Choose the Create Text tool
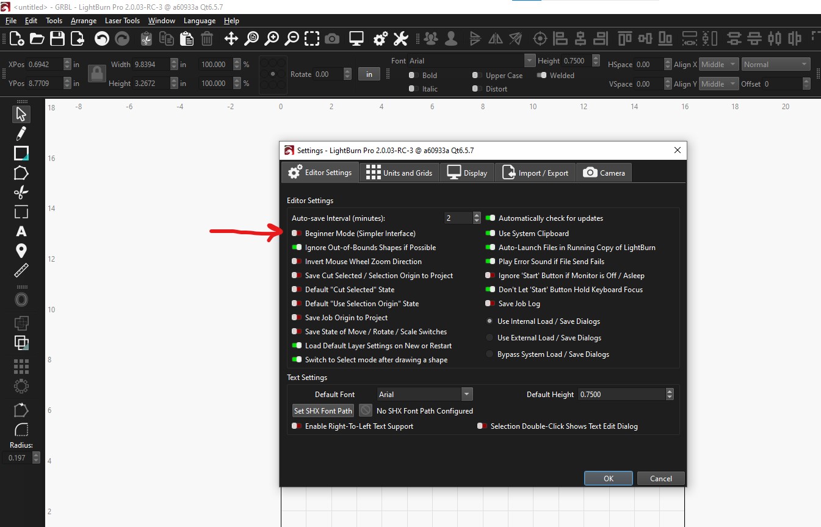The height and width of the screenshot is (527, 821). [21, 231]
